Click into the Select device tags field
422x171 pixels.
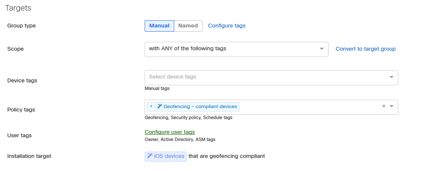(271, 78)
